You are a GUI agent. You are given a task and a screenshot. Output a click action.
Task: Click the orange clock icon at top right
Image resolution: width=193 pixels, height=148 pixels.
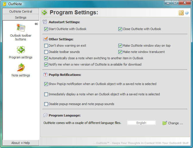click(x=181, y=13)
